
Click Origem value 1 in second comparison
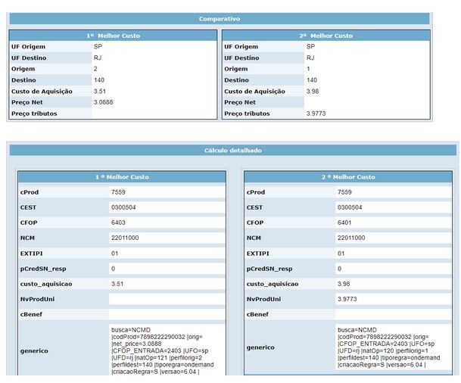[x=308, y=69]
